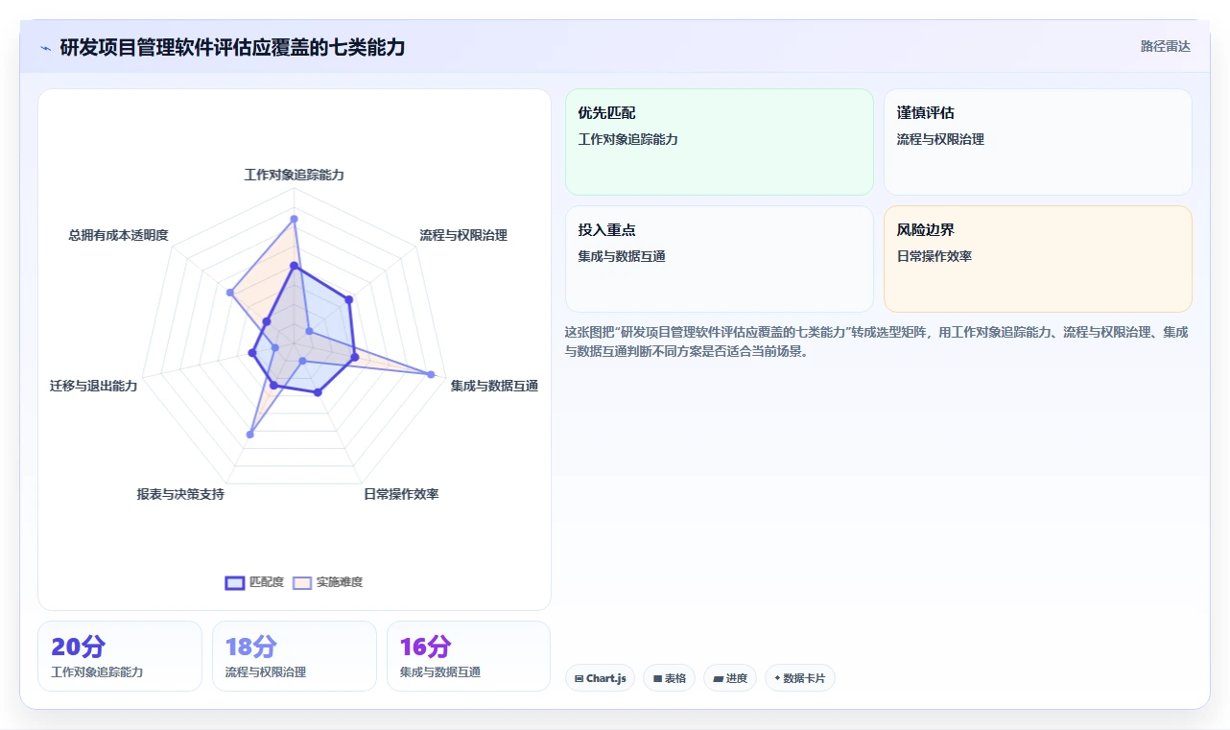This screenshot has width=1230, height=730.
Task: Open the 优先匹配 card
Action: tap(720, 142)
